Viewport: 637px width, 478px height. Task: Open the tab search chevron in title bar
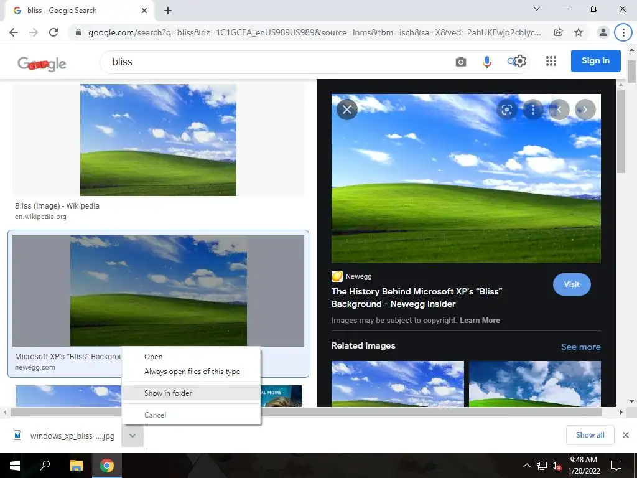537,9
